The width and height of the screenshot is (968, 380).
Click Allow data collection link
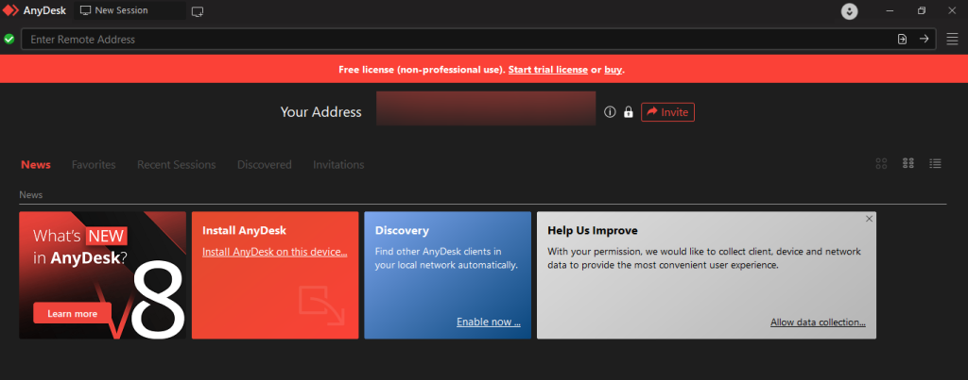click(x=818, y=322)
